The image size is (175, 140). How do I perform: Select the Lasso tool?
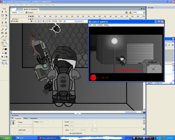pyautogui.click(x=6, y=19)
